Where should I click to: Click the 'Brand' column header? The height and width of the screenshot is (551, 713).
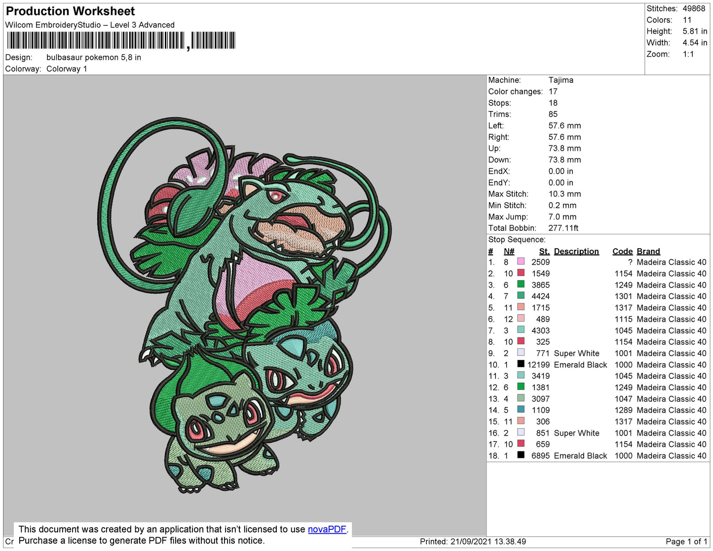(x=648, y=251)
